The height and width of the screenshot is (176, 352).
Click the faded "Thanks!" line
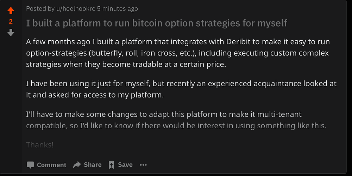pyautogui.click(x=40, y=144)
